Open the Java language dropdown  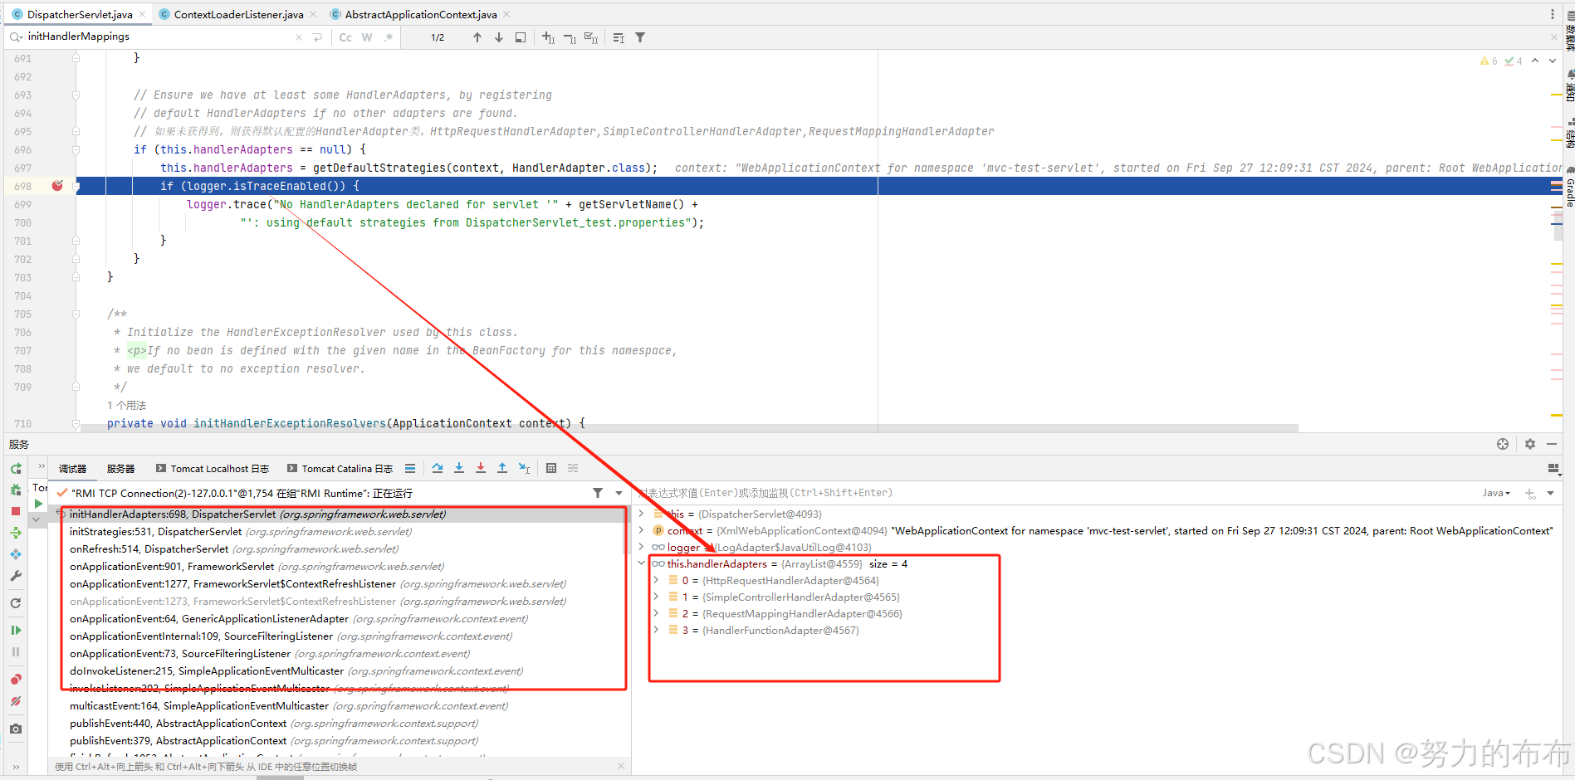(1496, 493)
